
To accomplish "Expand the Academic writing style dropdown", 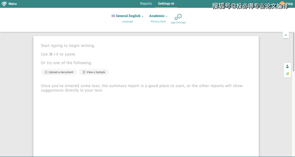I will [158, 16].
